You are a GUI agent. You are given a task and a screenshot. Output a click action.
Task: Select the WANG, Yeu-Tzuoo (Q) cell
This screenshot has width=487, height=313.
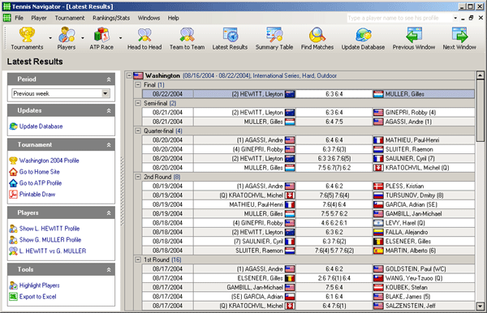(x=424, y=278)
